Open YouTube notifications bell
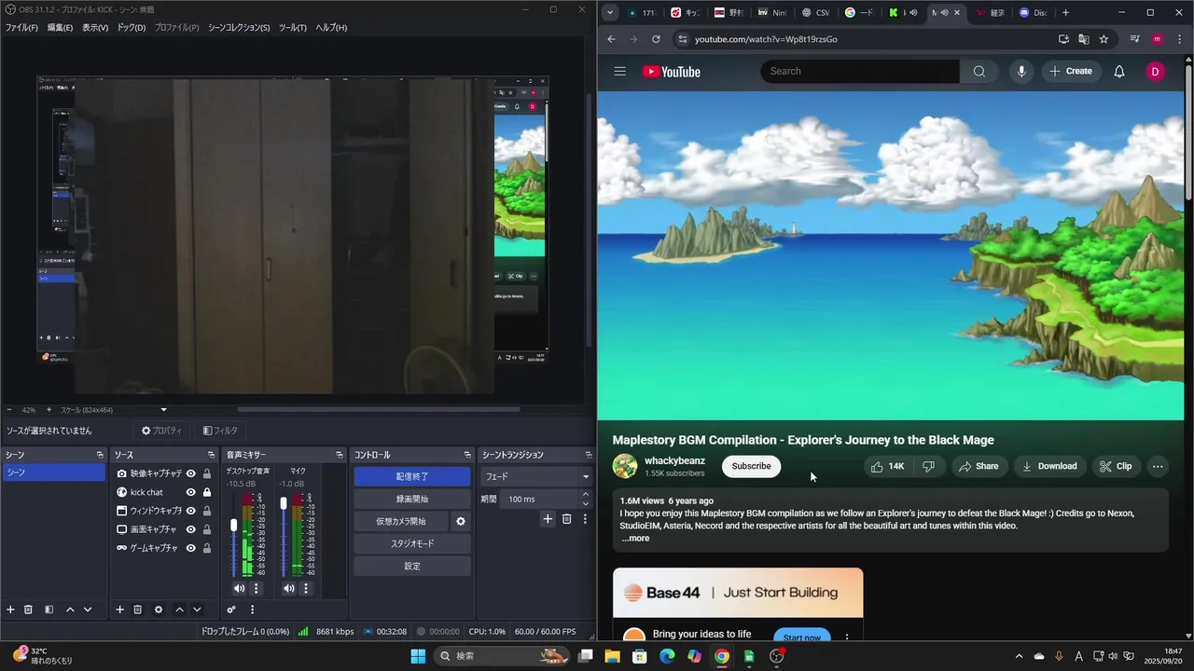This screenshot has height=671, width=1194. pos(1119,72)
